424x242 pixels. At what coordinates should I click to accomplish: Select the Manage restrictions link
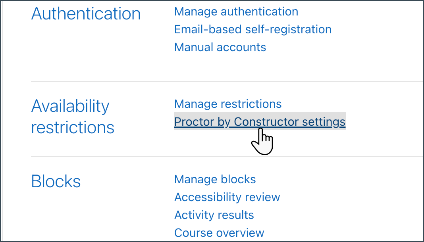227,104
